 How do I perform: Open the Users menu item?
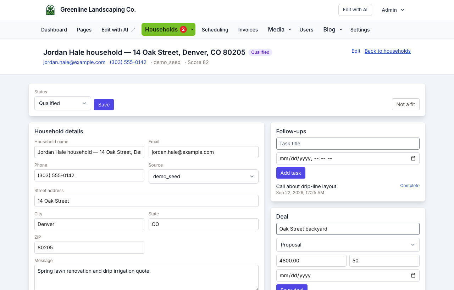click(306, 30)
